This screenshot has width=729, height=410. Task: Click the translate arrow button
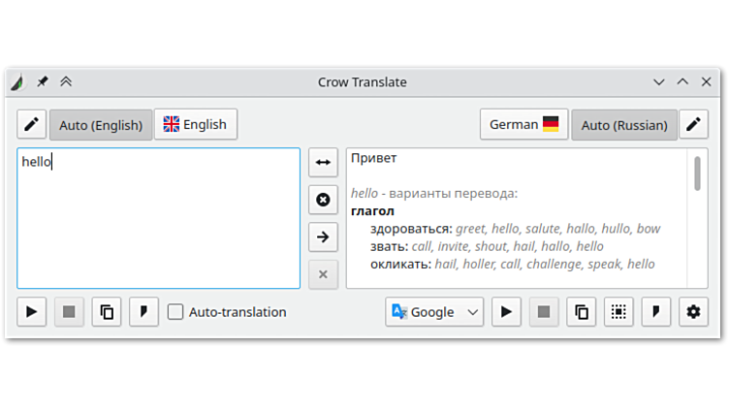click(323, 237)
